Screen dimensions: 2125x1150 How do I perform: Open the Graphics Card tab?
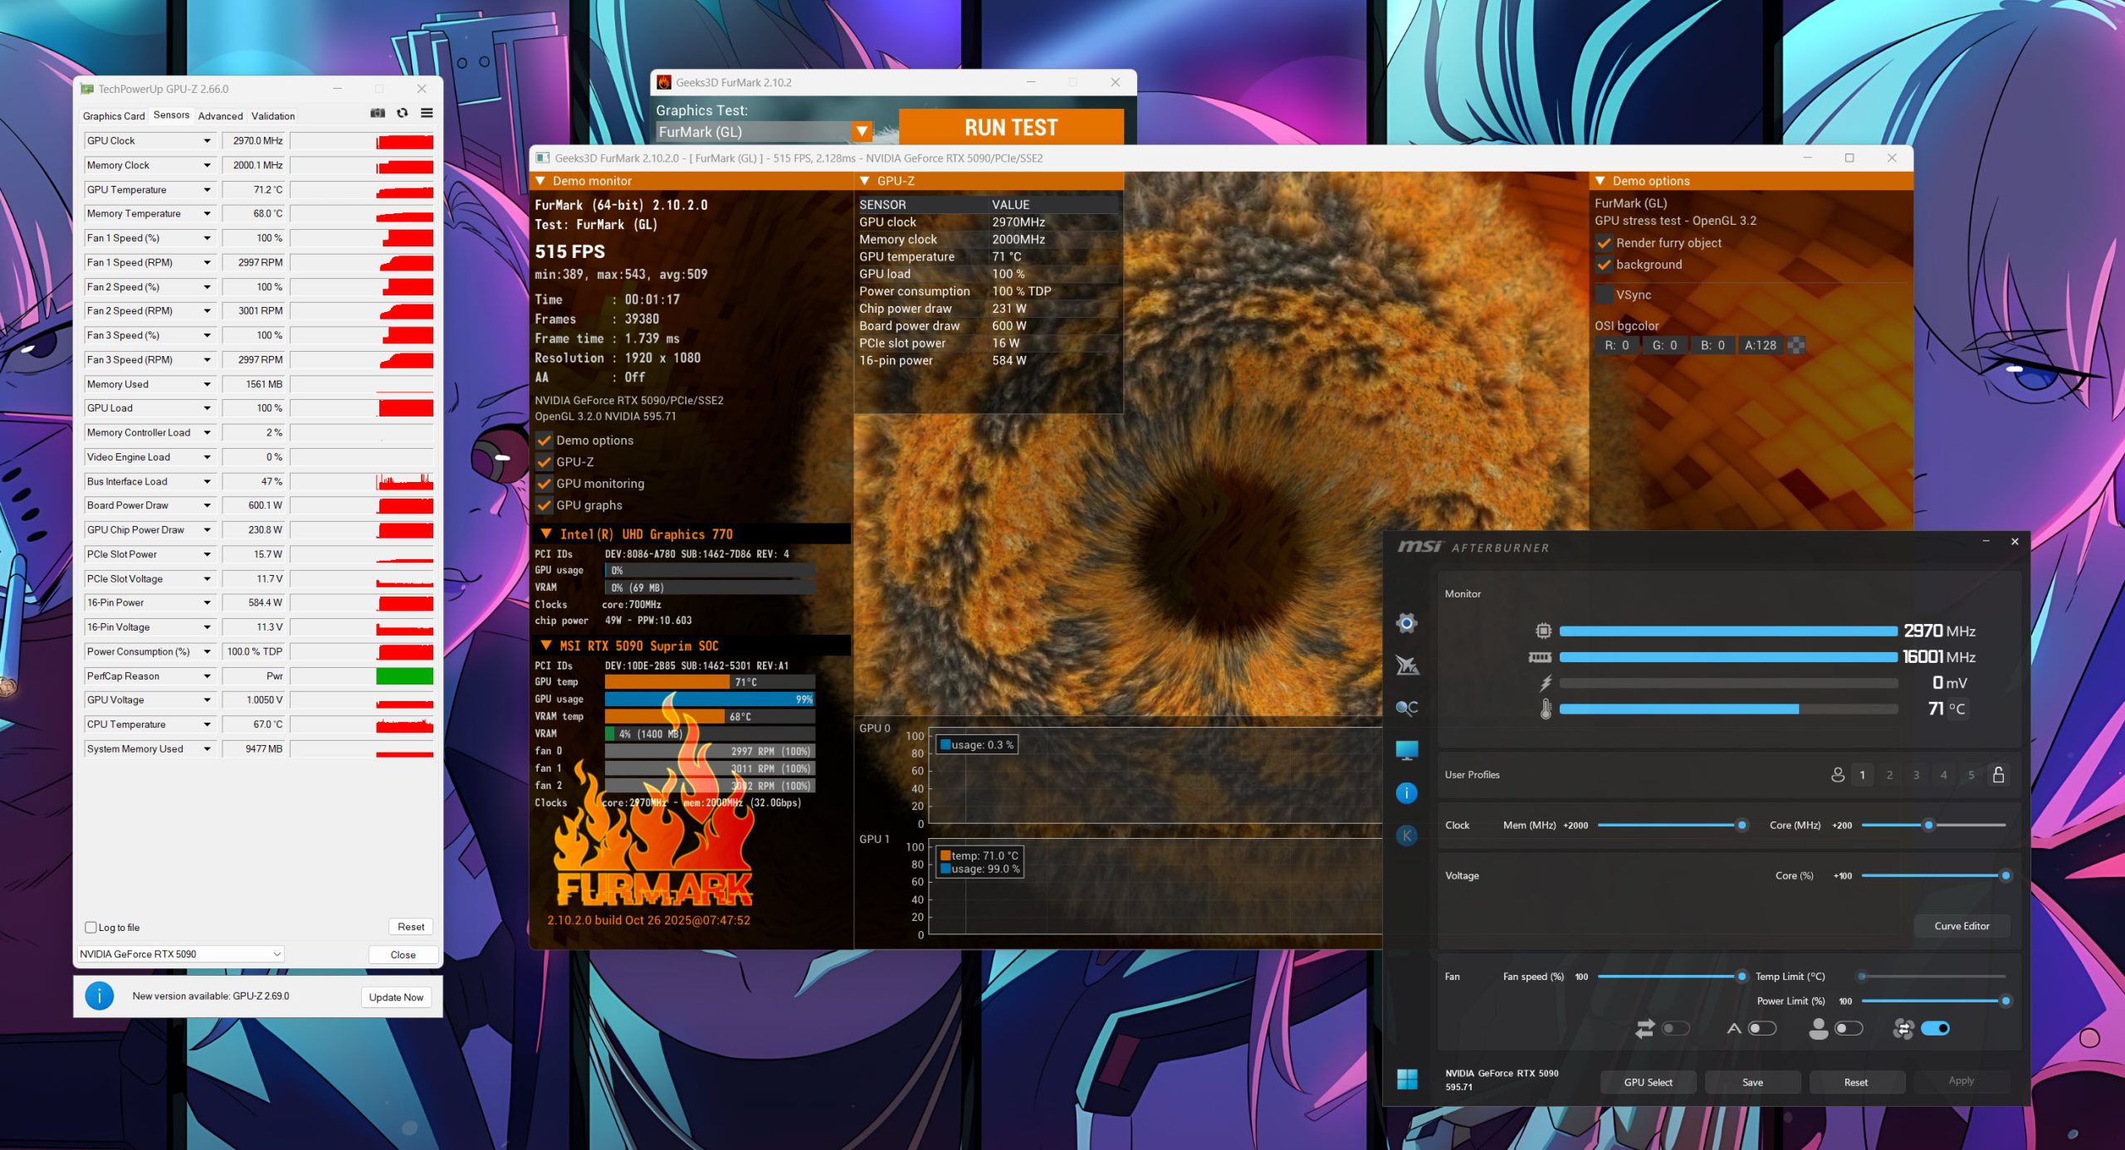point(114,116)
